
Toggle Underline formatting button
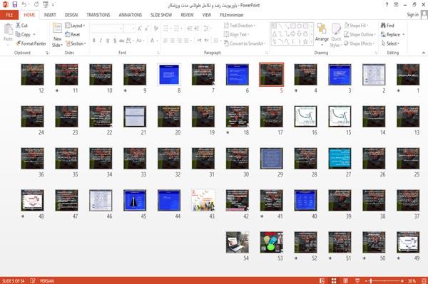[108, 41]
